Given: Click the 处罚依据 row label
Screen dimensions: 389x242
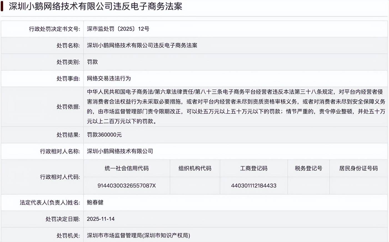Looking at the screenshot, I should (68, 107).
